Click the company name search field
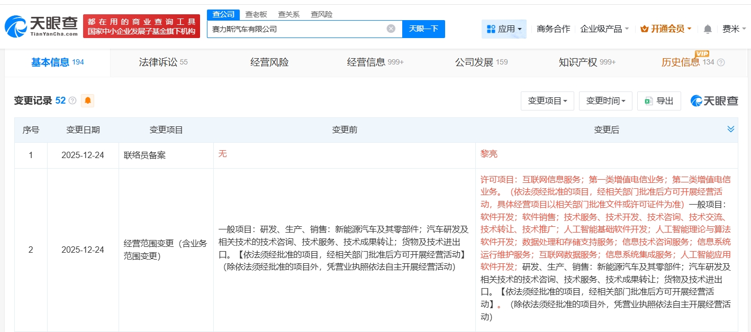The image size is (751, 332). click(x=296, y=29)
